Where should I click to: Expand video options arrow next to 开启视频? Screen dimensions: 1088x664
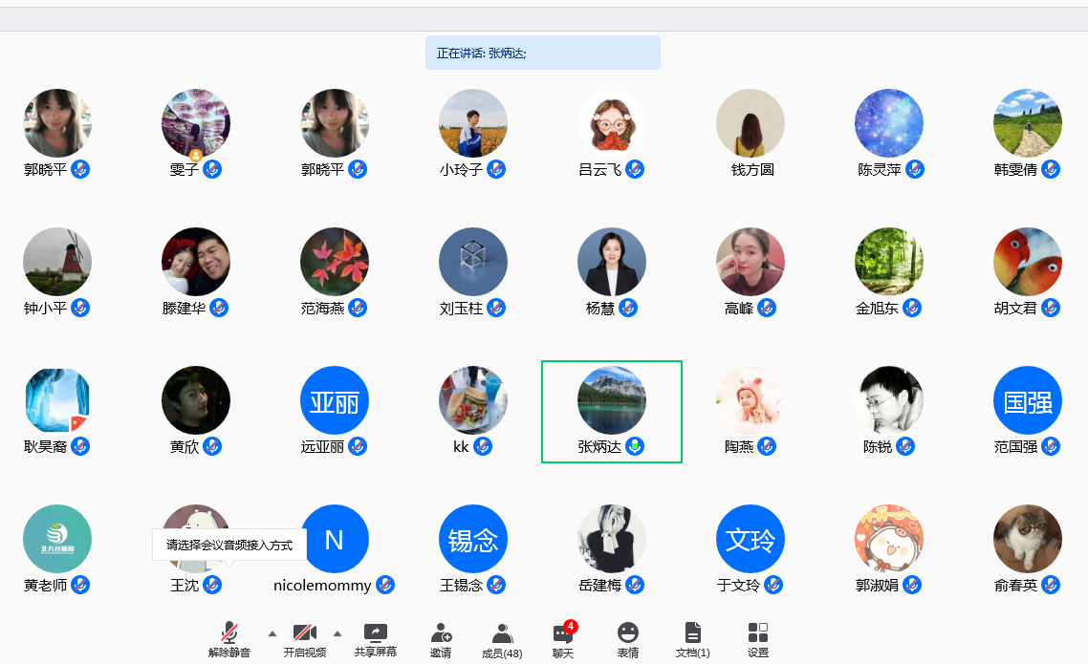(337, 632)
